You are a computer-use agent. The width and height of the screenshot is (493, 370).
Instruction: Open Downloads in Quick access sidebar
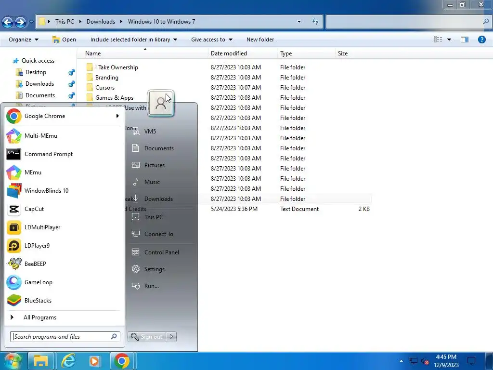[39, 84]
